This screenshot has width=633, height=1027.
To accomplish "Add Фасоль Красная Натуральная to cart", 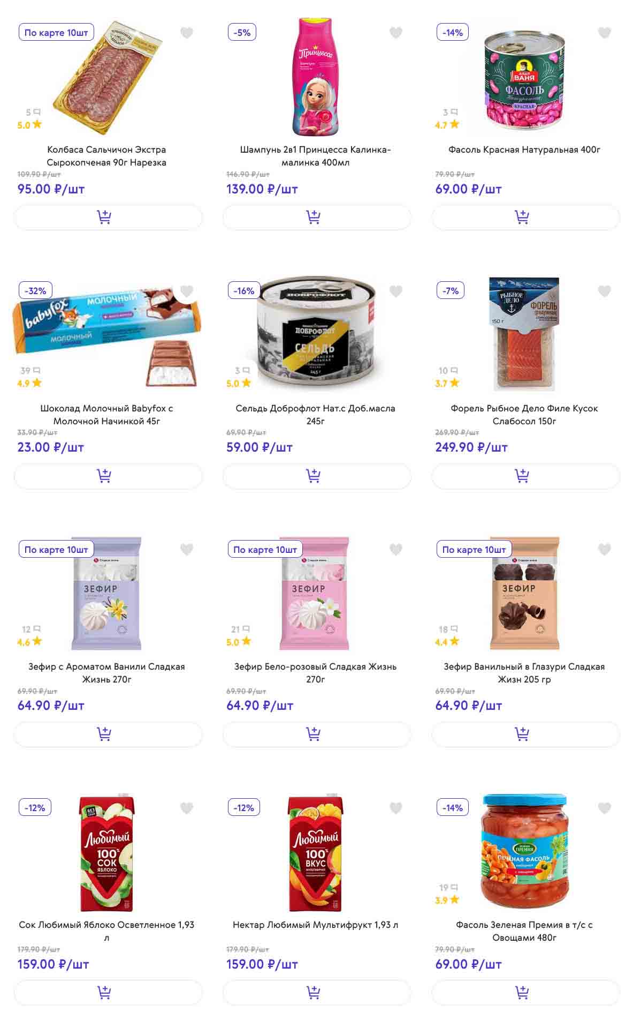I will tap(525, 218).
